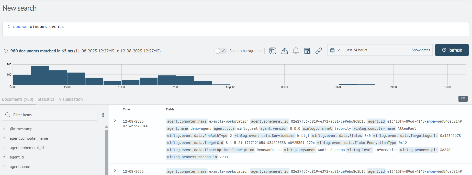
Task: Select the @timestamp field
Action: point(21,129)
